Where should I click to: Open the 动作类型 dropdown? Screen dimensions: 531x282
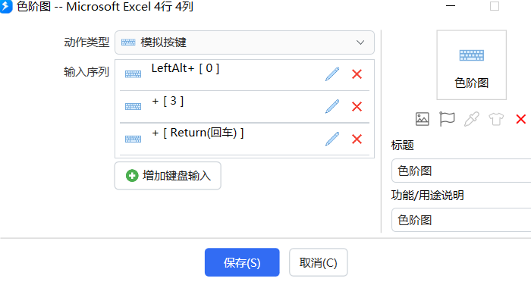[x=244, y=42]
